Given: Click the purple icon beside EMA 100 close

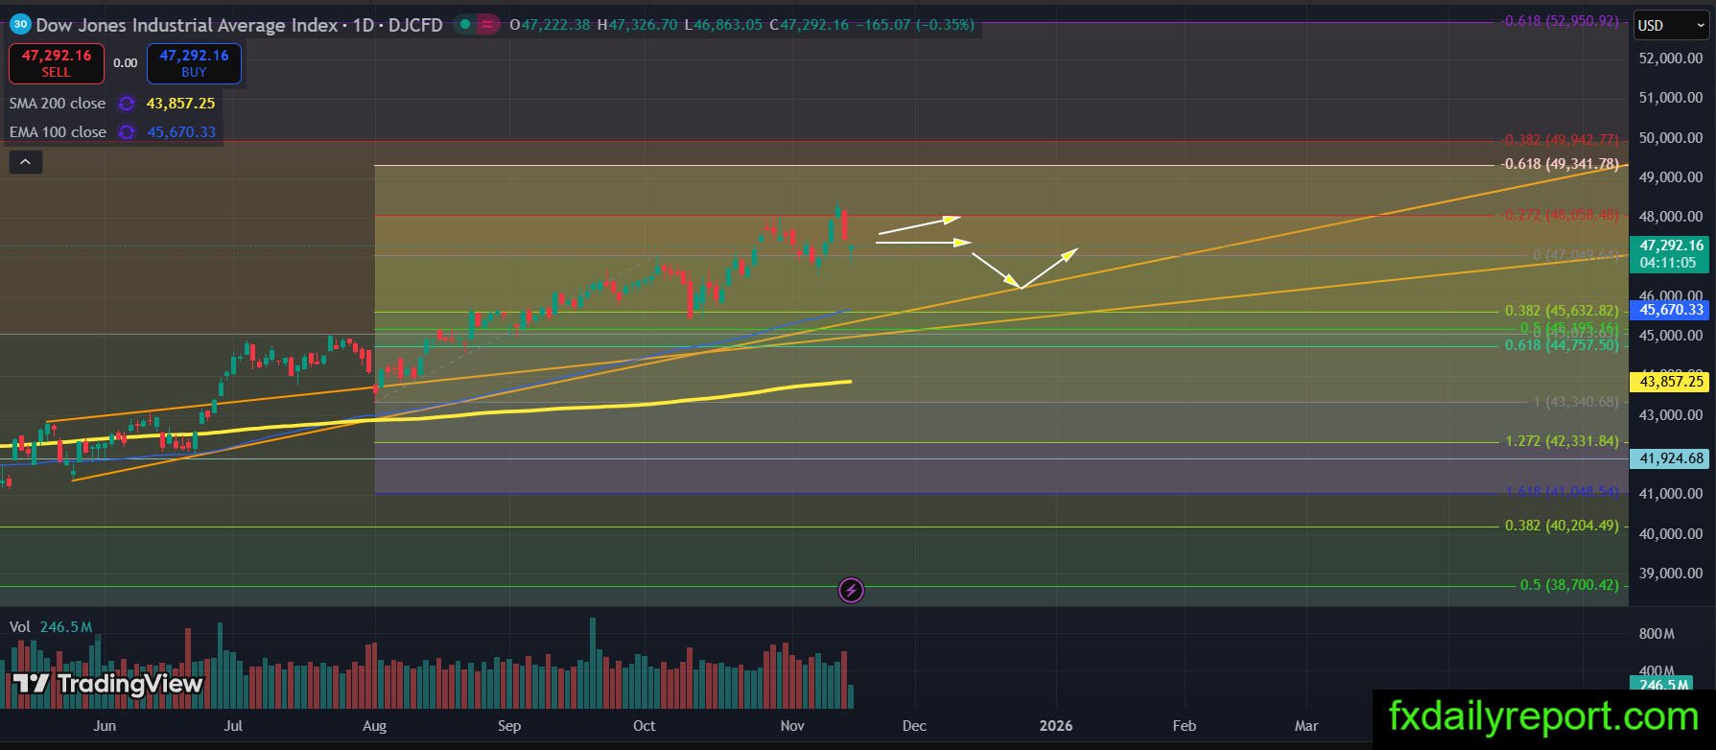Looking at the screenshot, I should click(127, 132).
